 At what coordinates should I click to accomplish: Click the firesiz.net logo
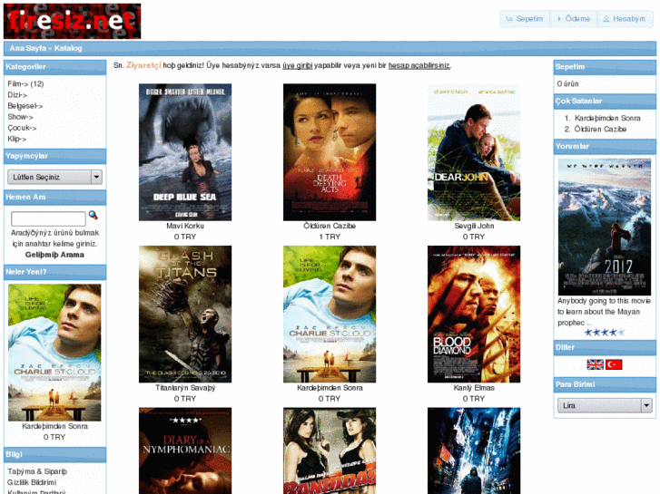72,21
